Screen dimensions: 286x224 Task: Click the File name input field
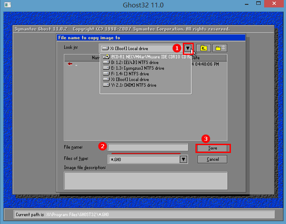click(x=148, y=147)
